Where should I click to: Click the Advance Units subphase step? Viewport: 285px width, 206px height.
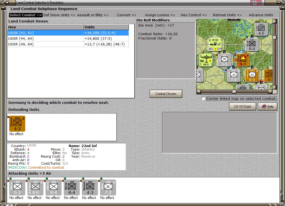click(261, 15)
